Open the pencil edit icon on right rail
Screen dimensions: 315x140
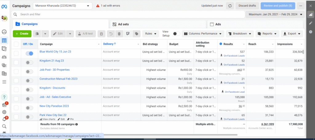[x=311, y=23]
